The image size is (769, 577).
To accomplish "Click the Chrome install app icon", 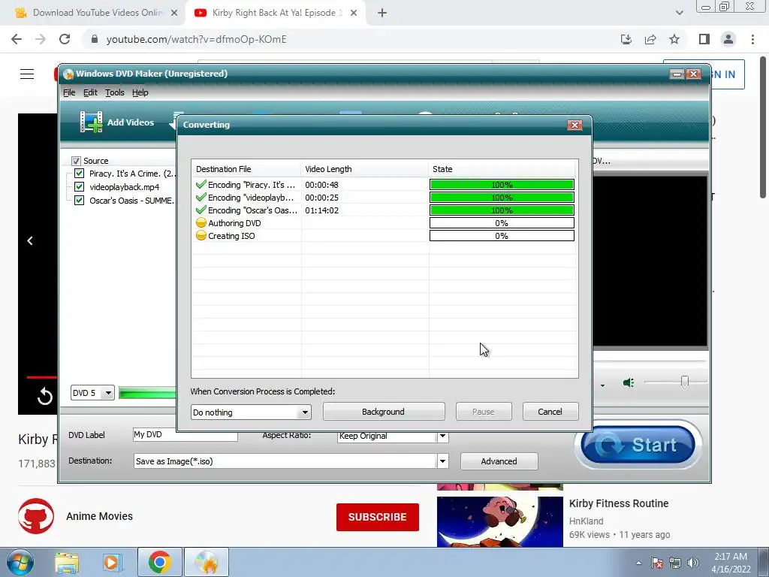I will pyautogui.click(x=626, y=39).
